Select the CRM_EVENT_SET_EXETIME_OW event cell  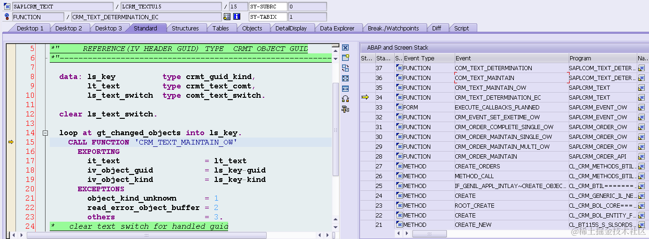pos(511,117)
